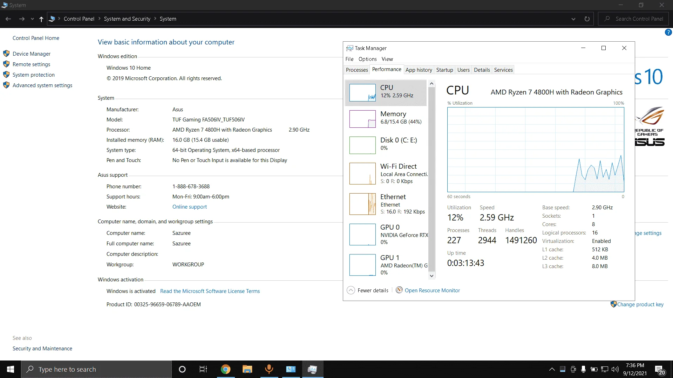Switch to the Details tab
Image resolution: width=673 pixels, height=378 pixels.
point(482,70)
